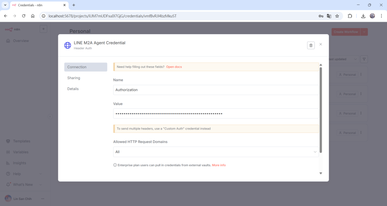Screen dimensions: 387x206
Task: Click the address bar URL
Action: coord(113,16)
